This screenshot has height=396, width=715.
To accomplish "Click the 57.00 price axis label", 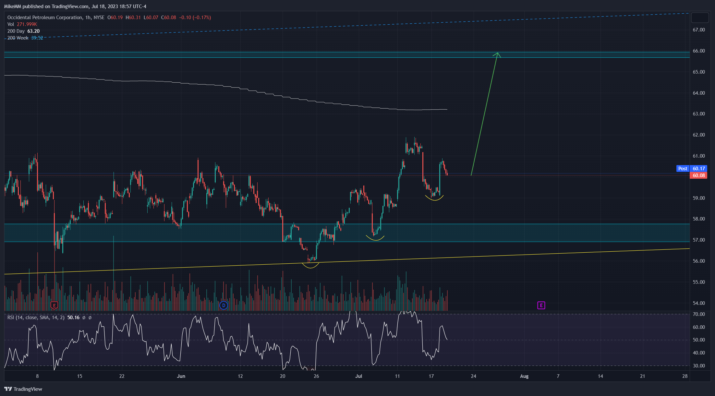I will click(699, 240).
